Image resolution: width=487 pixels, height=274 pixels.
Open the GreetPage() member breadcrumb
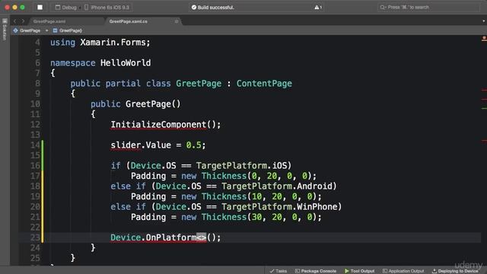coord(68,30)
